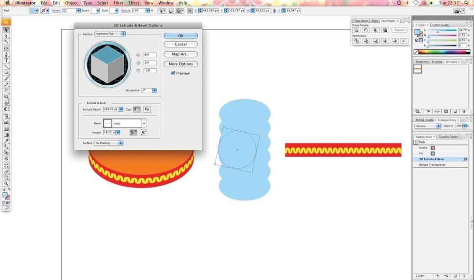Open Surface No Shading dropdown
This screenshot has height=280, width=474.
coord(109,143)
